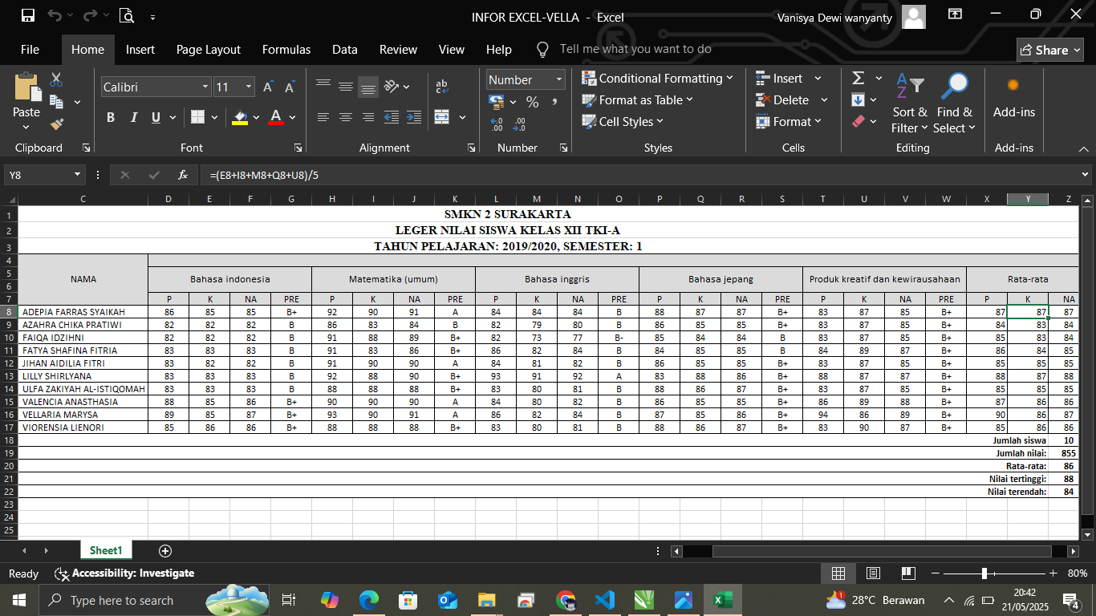Click the Borders icon
Viewport: 1096px width, 616px height.
point(198,117)
